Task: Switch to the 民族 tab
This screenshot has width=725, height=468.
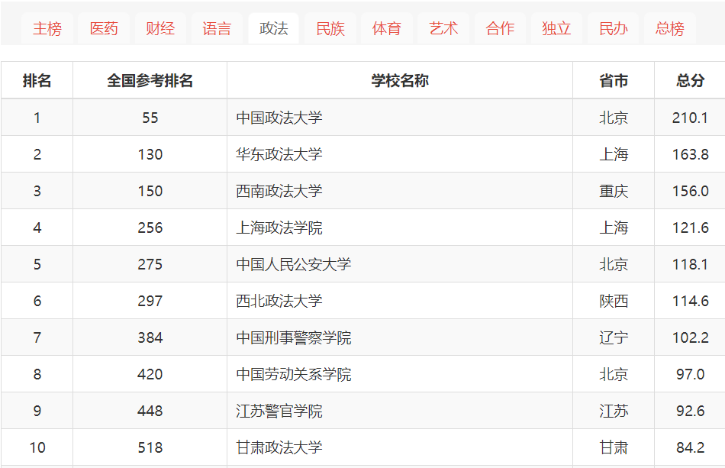Action: pos(330,27)
